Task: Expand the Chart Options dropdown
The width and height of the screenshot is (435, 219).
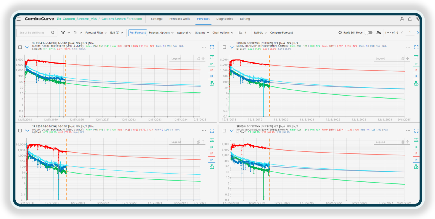Action: click(223, 32)
